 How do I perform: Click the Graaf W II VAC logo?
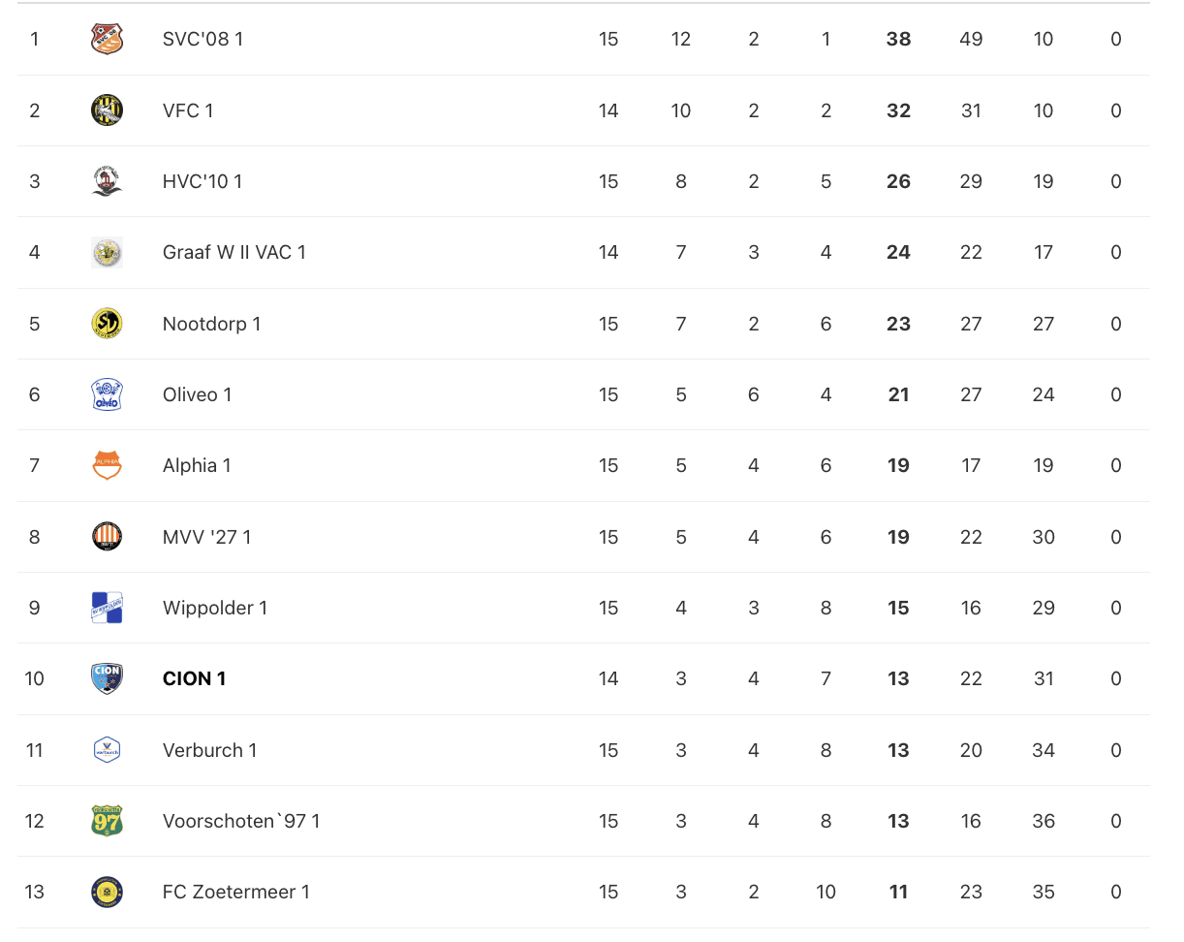point(107,252)
